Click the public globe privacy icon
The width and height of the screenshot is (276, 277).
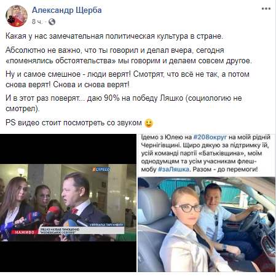pyautogui.click(x=52, y=21)
